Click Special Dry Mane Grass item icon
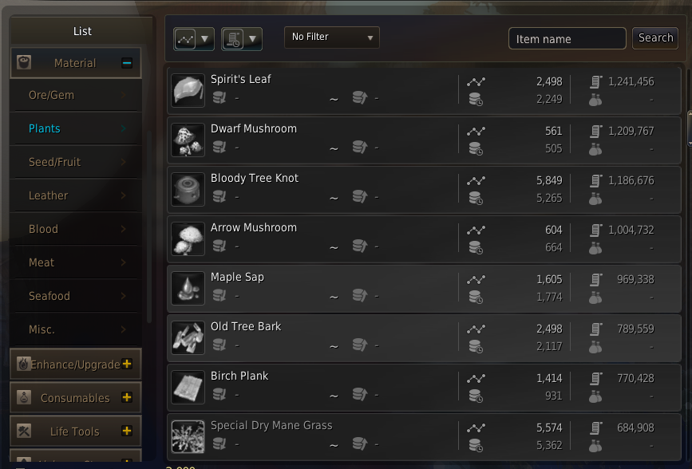The width and height of the screenshot is (692, 469). [188, 436]
